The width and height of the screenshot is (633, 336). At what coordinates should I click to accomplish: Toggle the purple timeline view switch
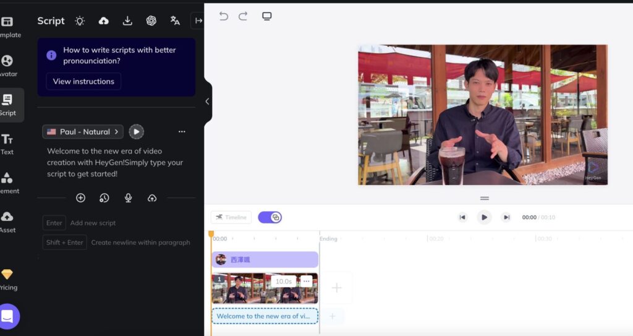(x=270, y=217)
